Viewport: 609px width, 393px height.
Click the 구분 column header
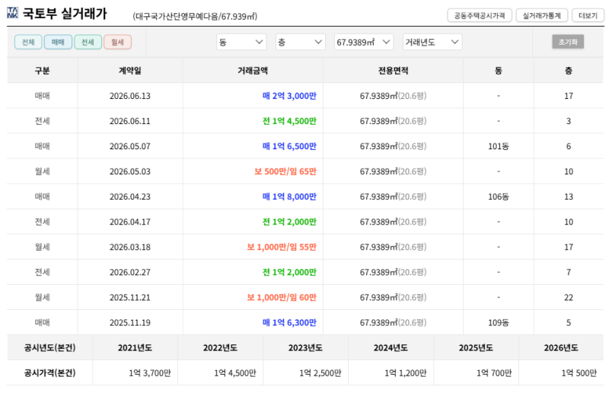coord(43,70)
